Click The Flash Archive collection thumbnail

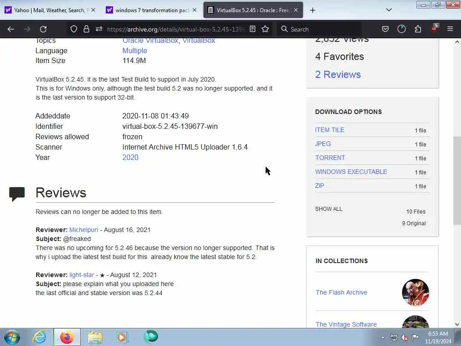[x=416, y=292]
